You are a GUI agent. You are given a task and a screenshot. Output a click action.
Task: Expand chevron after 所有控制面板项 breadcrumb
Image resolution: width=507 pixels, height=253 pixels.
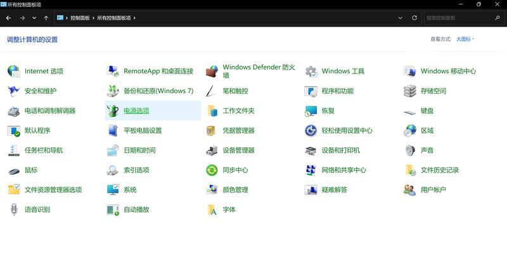tap(134, 18)
